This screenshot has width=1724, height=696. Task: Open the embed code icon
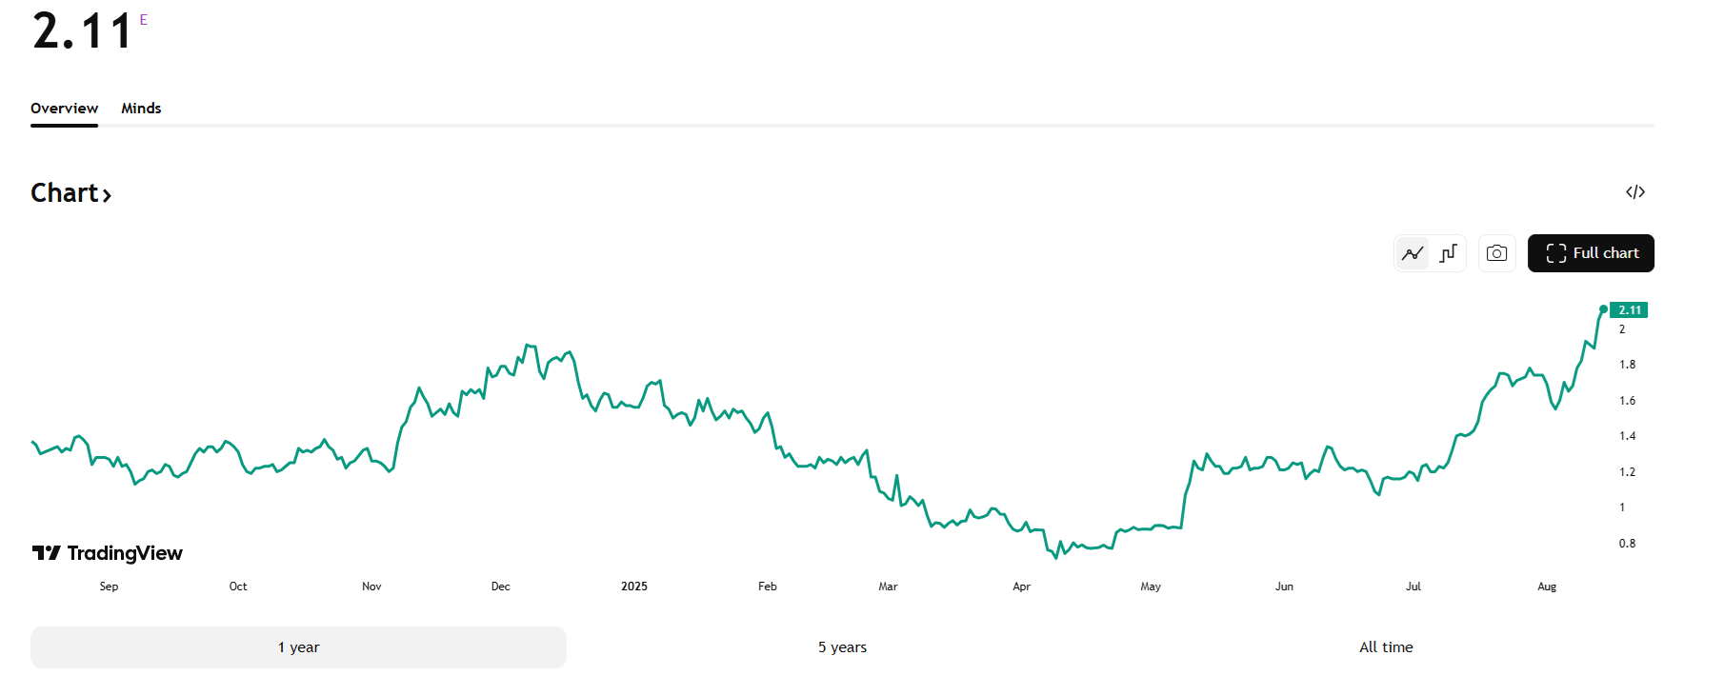[1634, 192]
